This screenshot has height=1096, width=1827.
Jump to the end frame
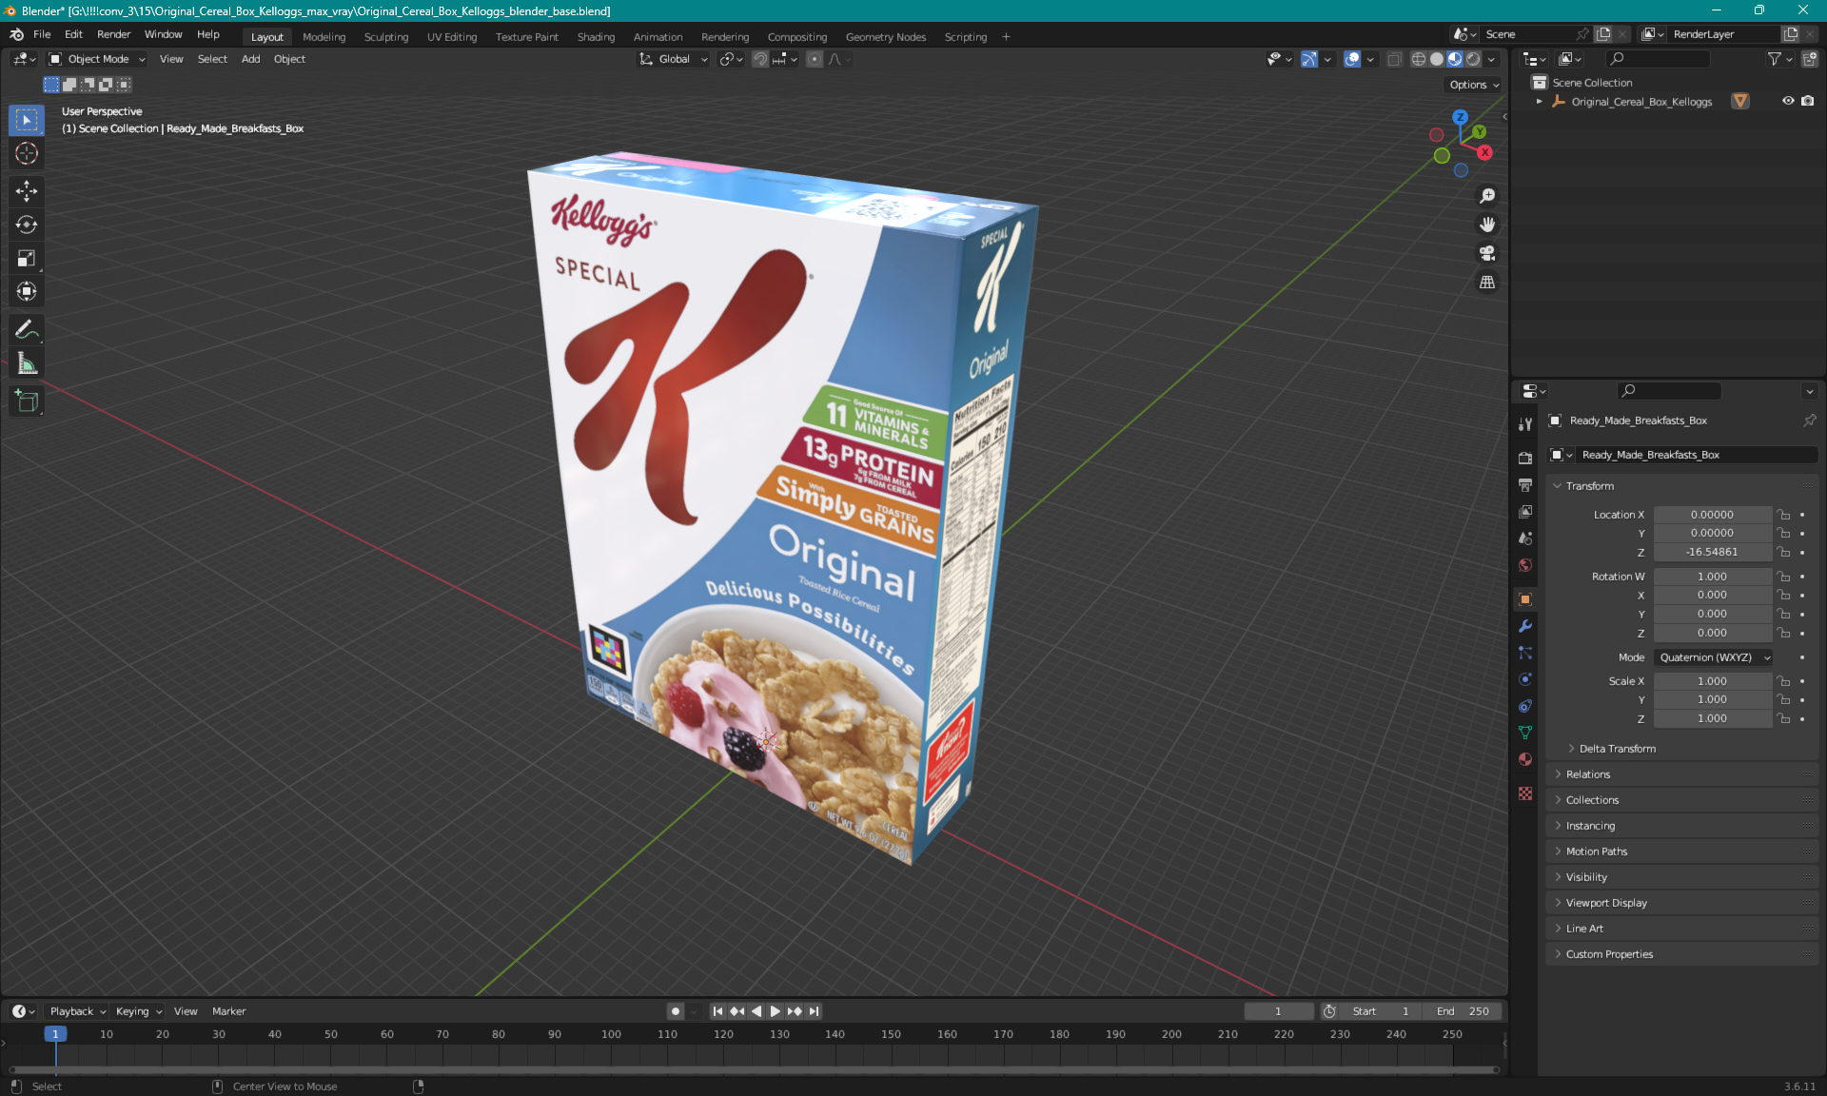pyautogui.click(x=814, y=1011)
